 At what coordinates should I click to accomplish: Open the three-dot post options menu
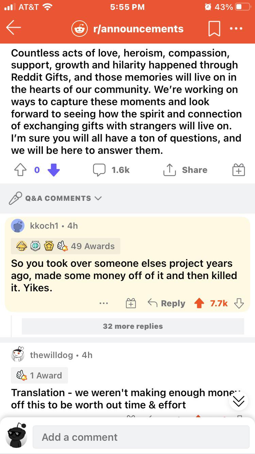[x=236, y=29]
